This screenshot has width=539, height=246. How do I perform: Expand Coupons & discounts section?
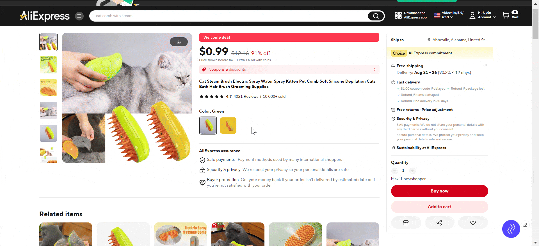click(x=289, y=69)
